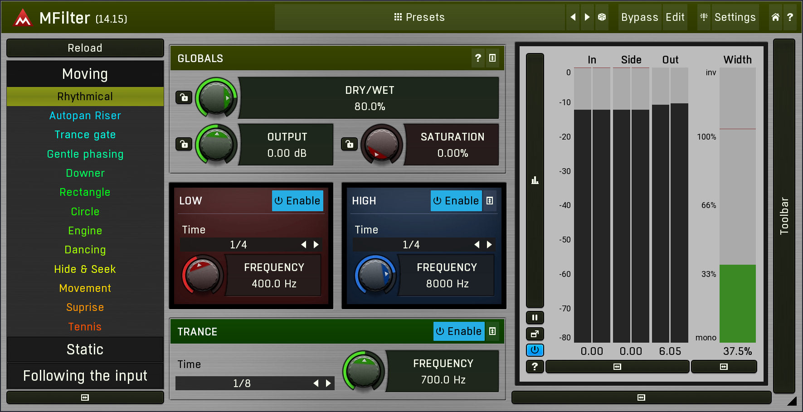Image resolution: width=803 pixels, height=412 pixels.
Task: Select the Trance gate preset
Action: tap(85, 135)
